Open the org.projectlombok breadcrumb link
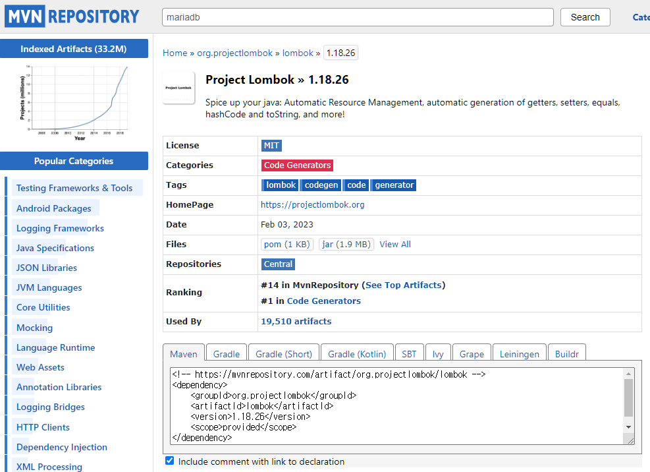650x472 pixels. pos(234,53)
